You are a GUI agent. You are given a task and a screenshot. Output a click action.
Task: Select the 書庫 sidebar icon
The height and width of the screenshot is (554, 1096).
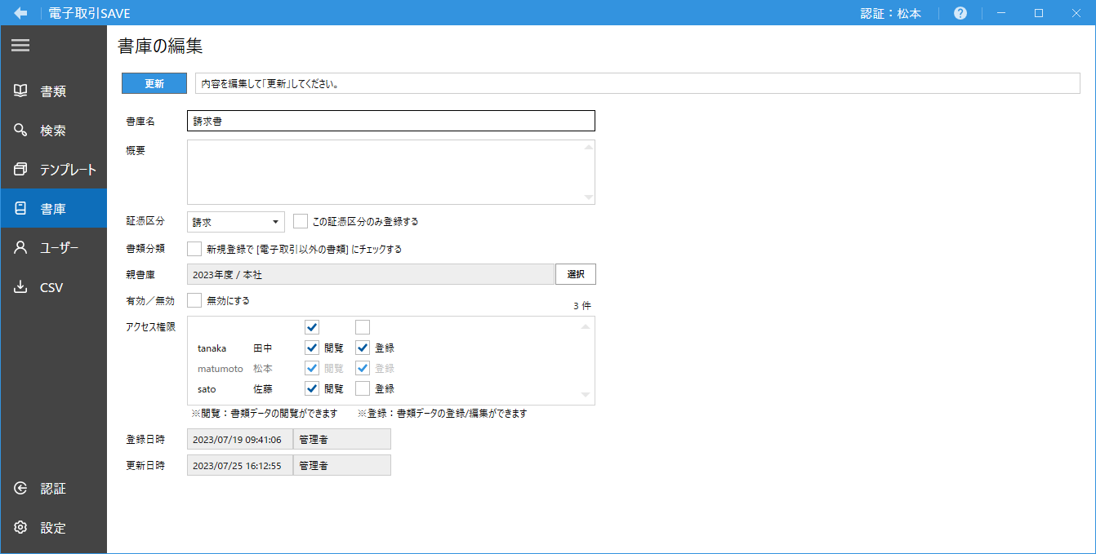coord(53,208)
